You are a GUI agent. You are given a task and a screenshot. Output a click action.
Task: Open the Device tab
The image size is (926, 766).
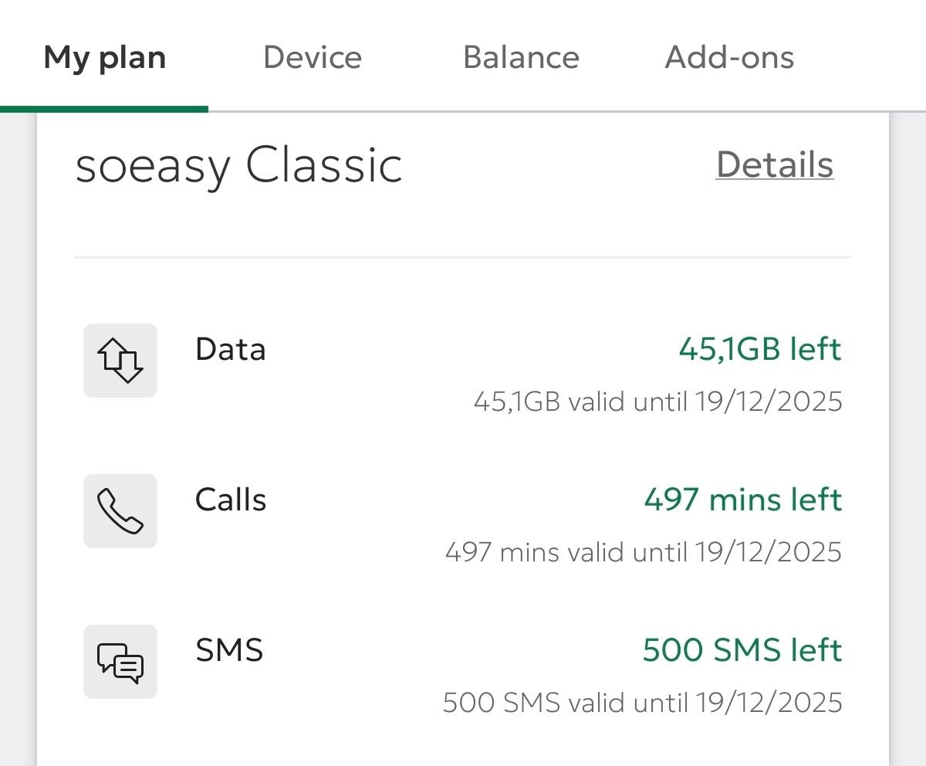(x=313, y=58)
